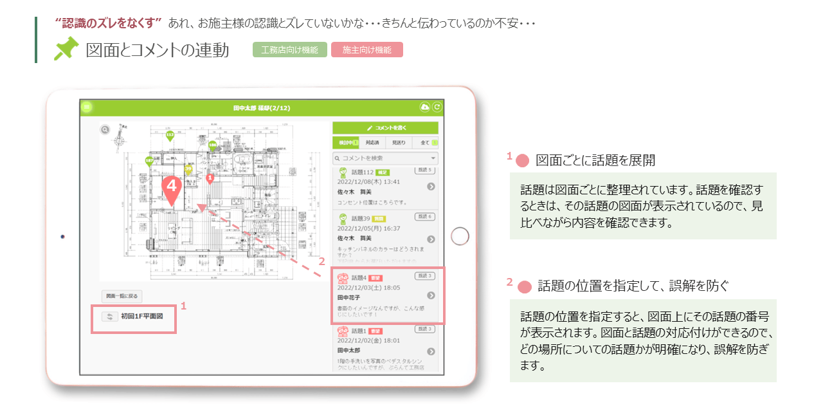Toggle the 施主向け機能 pink tag

366,50
